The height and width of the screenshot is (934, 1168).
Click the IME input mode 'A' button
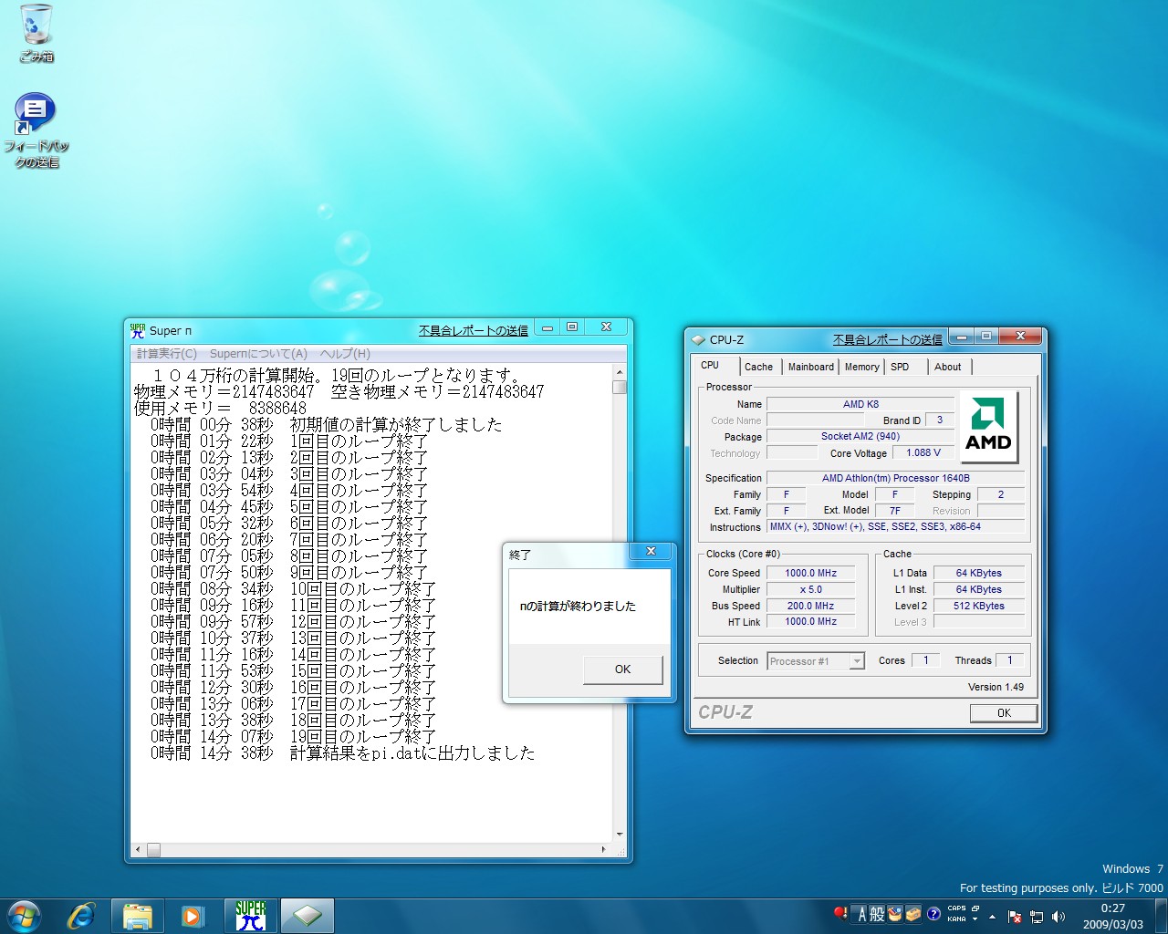pos(860,914)
